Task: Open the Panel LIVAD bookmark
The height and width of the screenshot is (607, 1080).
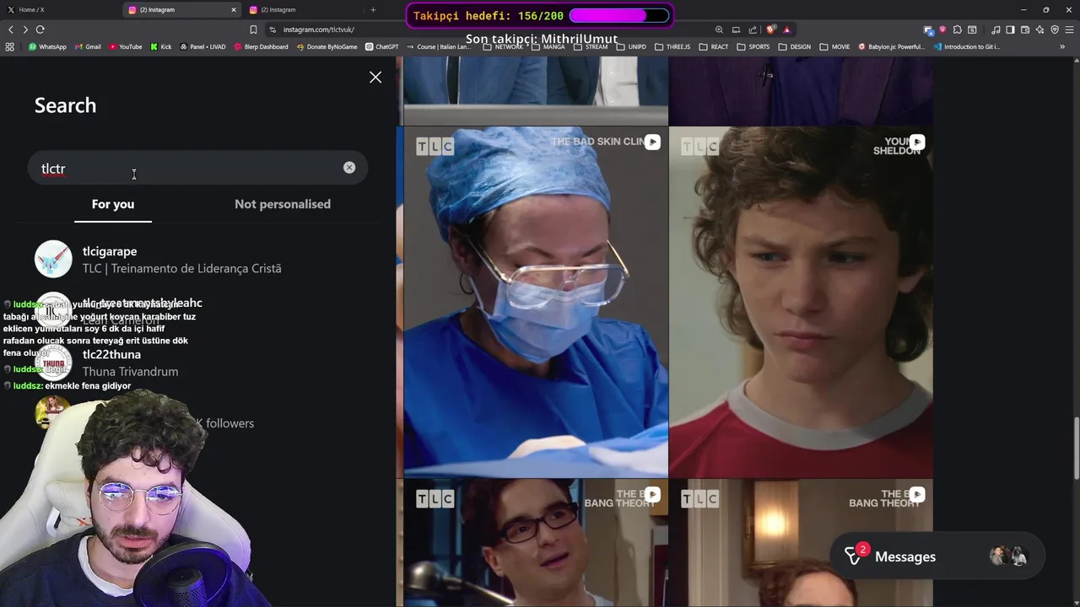Action: 202,46
